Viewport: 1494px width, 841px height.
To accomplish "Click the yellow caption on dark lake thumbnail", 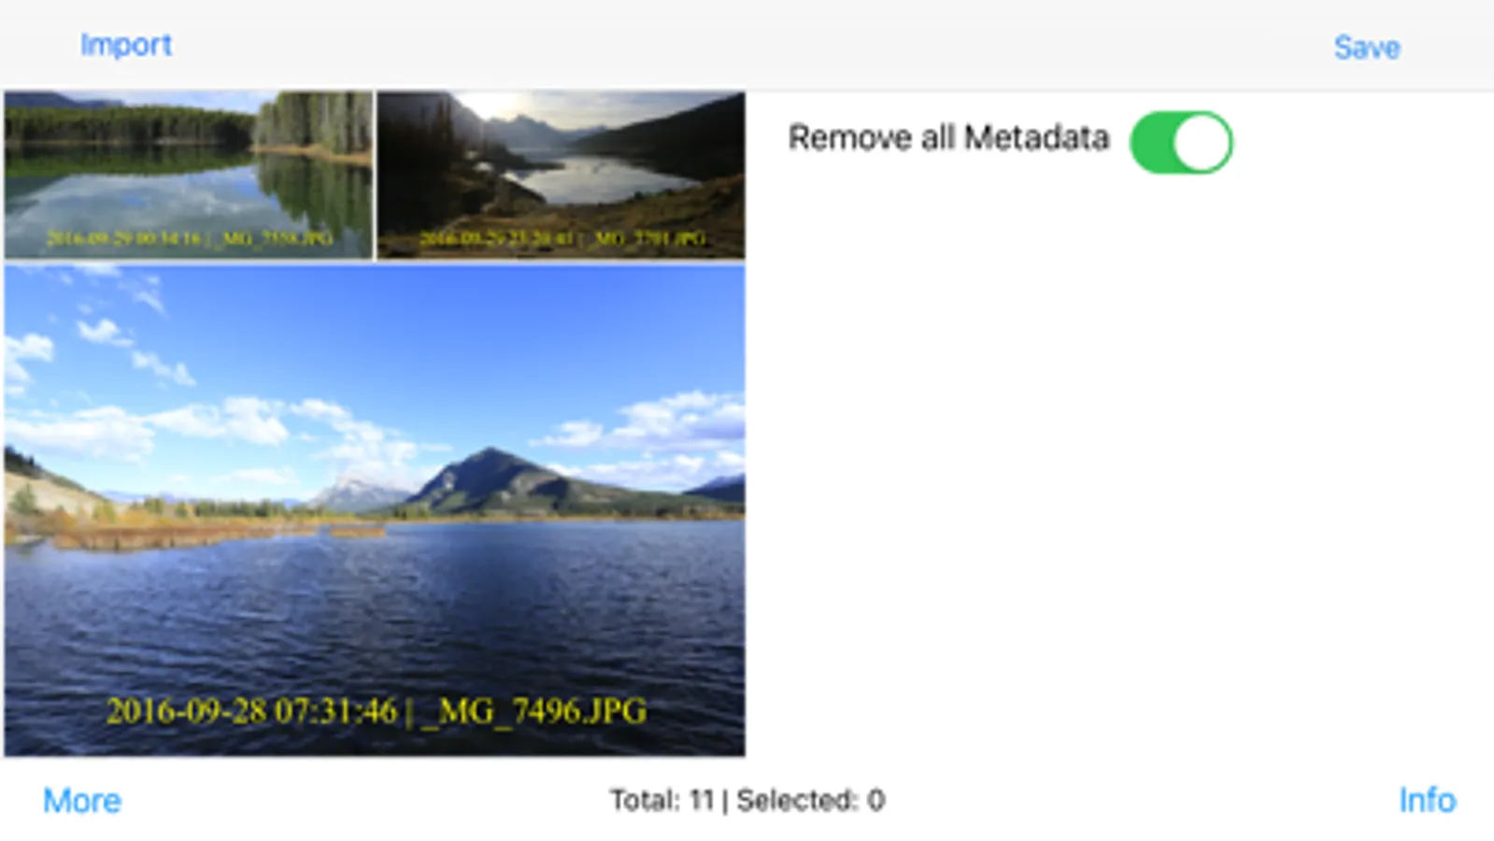I will click(x=562, y=238).
